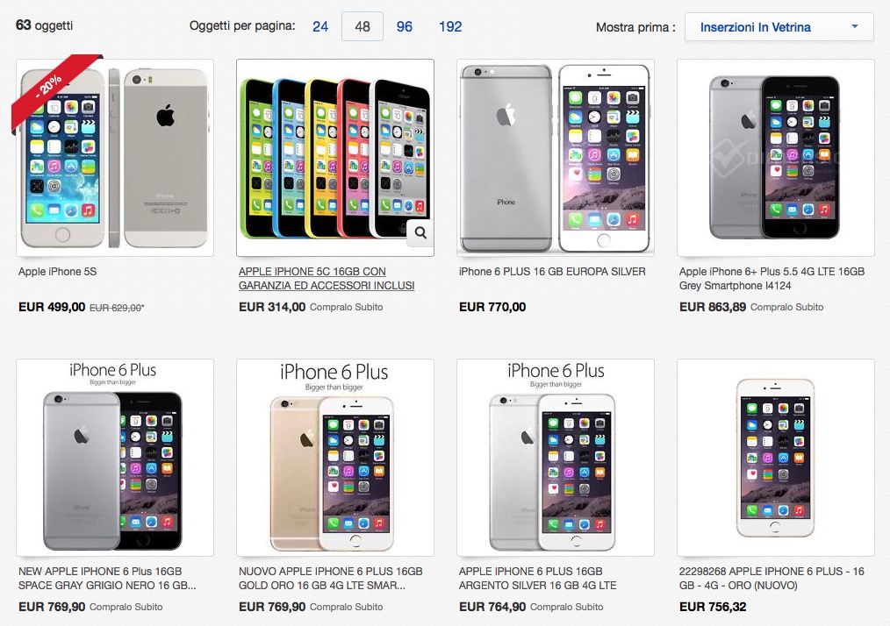
Task: Open NUOVO APPLE IPHONE 6 PLUS GOLD ORO listing
Action: [330, 579]
